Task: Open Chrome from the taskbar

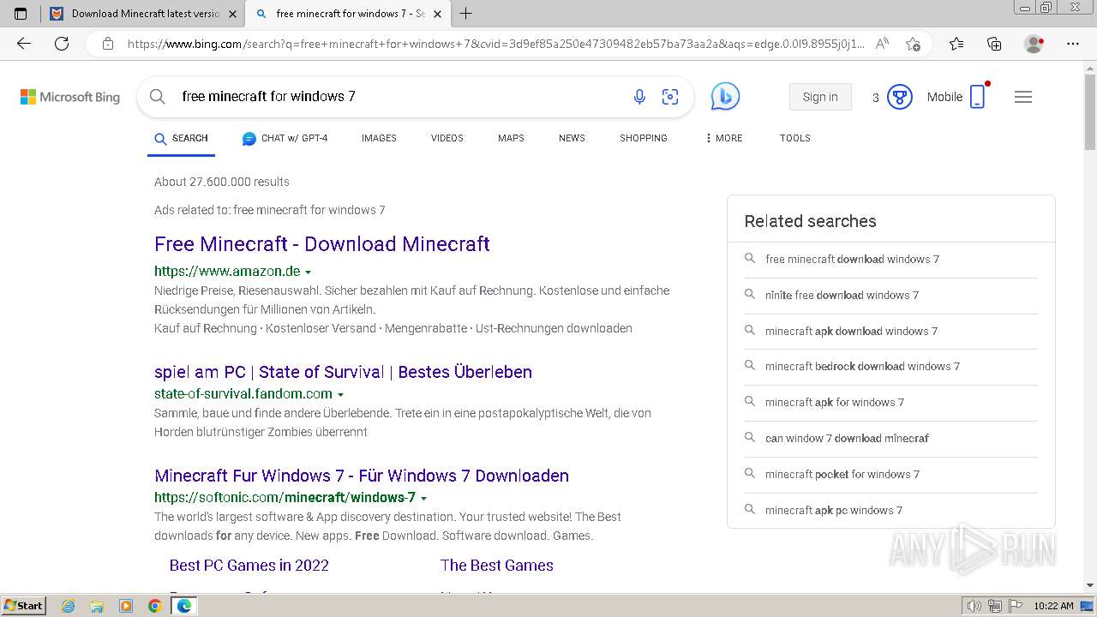Action: click(x=154, y=606)
